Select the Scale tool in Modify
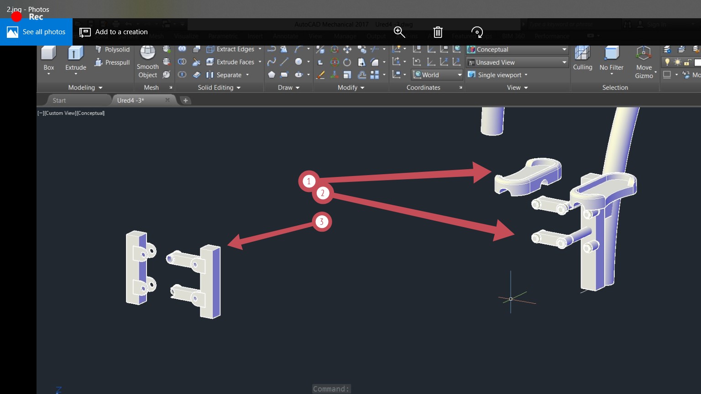This screenshot has width=701, height=394. coord(347,74)
